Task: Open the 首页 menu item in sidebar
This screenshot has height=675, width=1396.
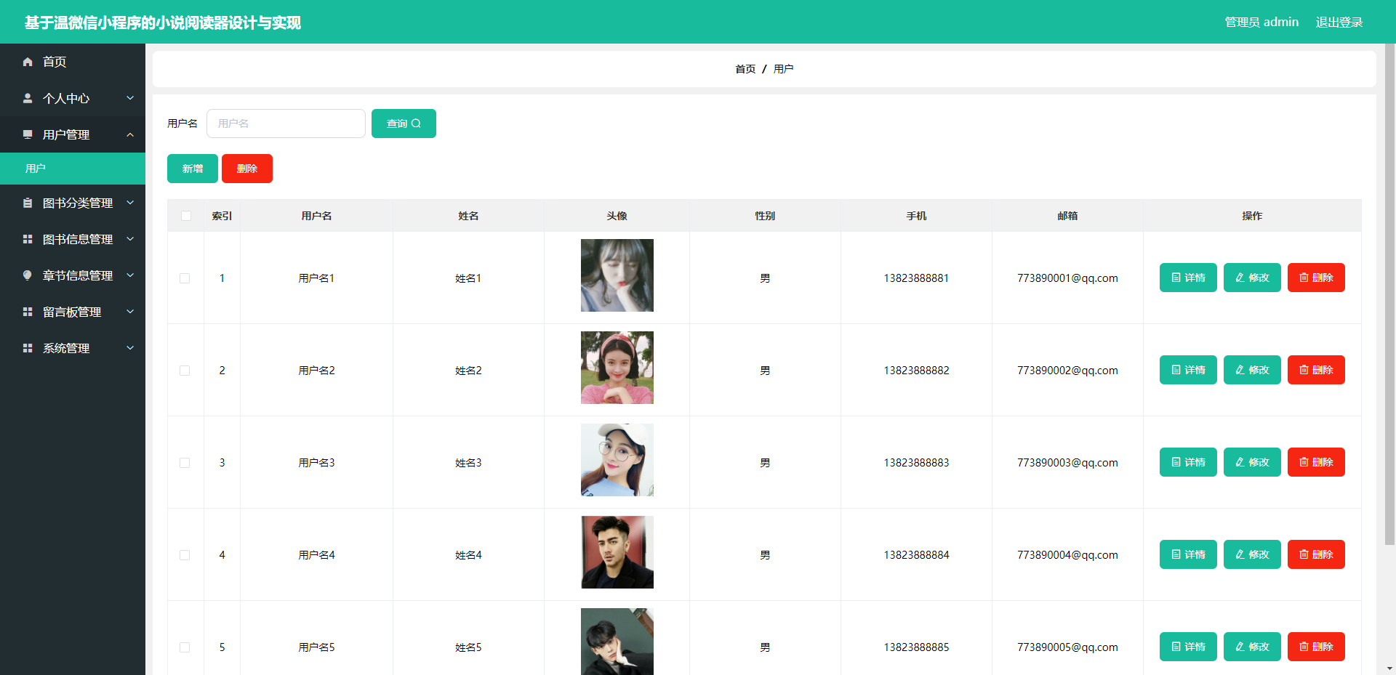Action: (52, 62)
